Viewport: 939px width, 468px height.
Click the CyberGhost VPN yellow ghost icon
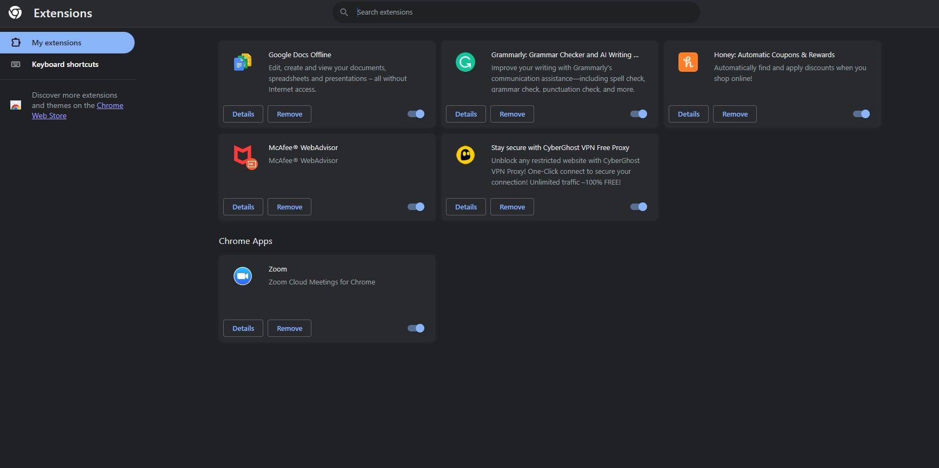click(465, 155)
